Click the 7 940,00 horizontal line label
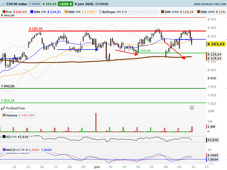The image size is (227, 170). [8, 86]
